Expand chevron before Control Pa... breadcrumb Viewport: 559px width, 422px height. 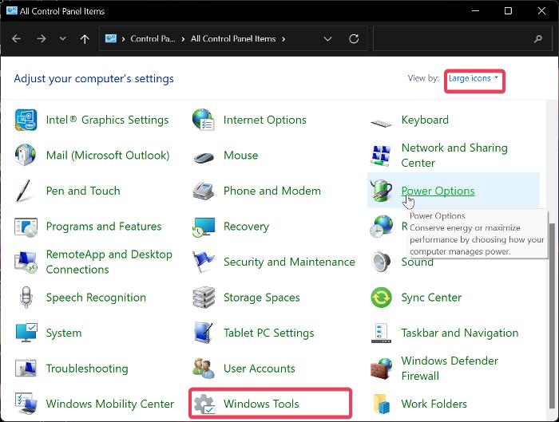click(123, 39)
